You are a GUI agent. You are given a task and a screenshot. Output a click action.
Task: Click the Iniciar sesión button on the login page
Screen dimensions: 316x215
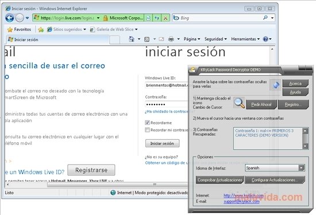tap(162, 143)
